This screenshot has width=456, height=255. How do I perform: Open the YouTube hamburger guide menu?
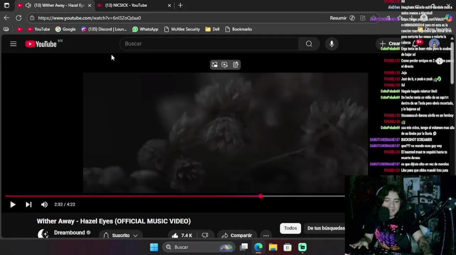(x=13, y=44)
